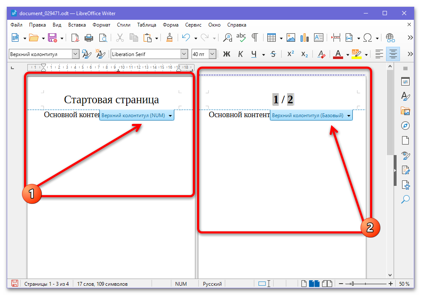Open the sidebar Navigator

405,126
